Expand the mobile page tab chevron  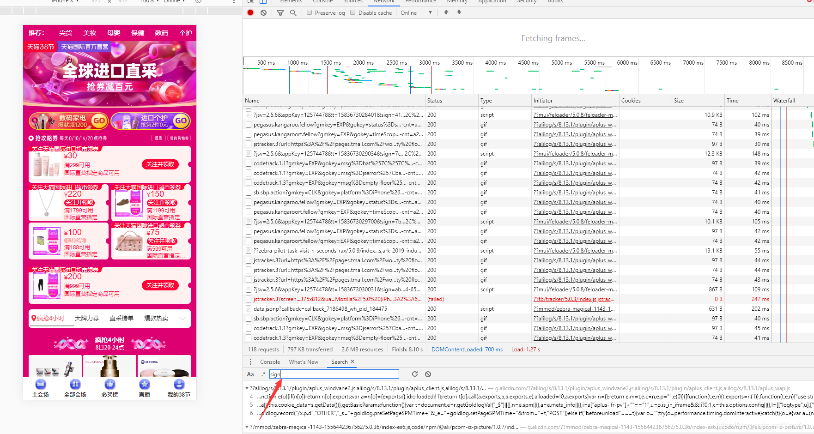[183, 318]
